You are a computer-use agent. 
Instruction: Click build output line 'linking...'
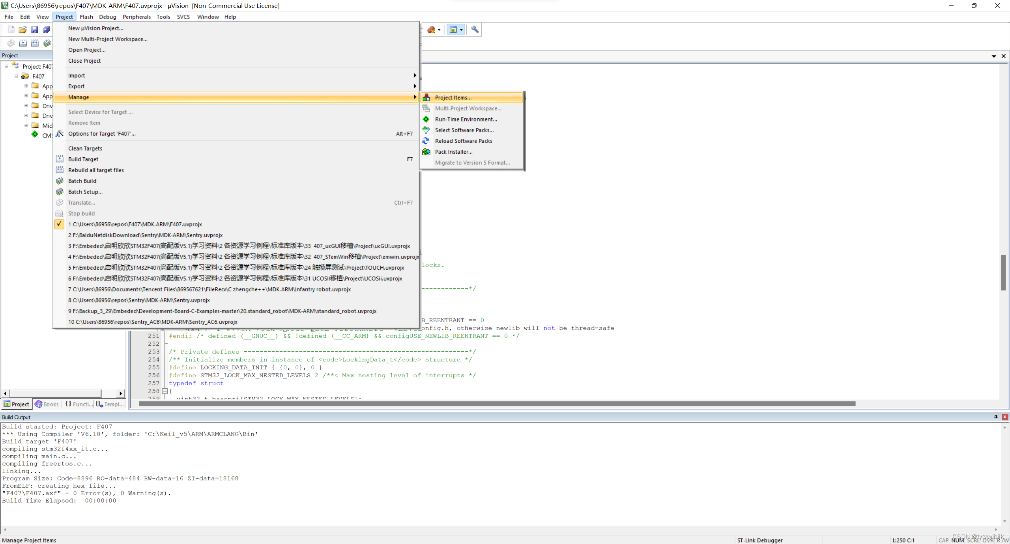point(22,471)
